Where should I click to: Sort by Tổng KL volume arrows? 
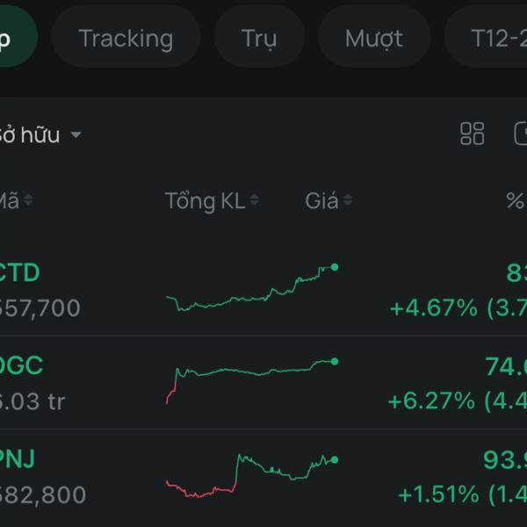(255, 201)
